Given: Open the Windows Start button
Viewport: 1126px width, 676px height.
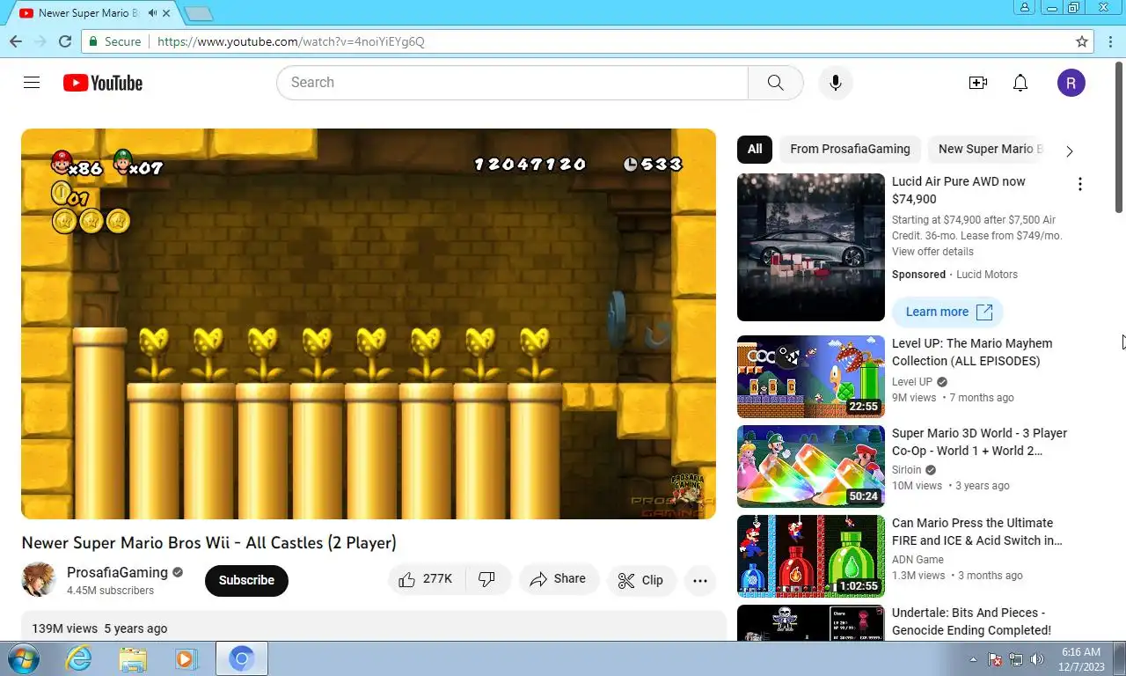Looking at the screenshot, I should coord(23,658).
